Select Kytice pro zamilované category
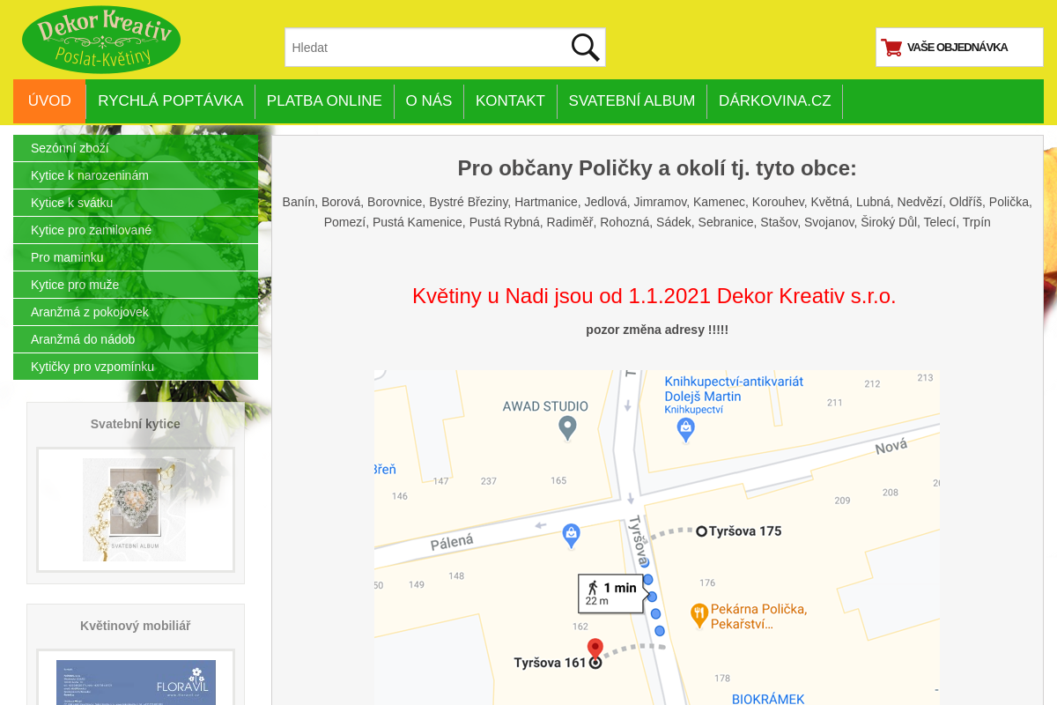Image resolution: width=1057 pixels, height=705 pixels. pos(136,230)
